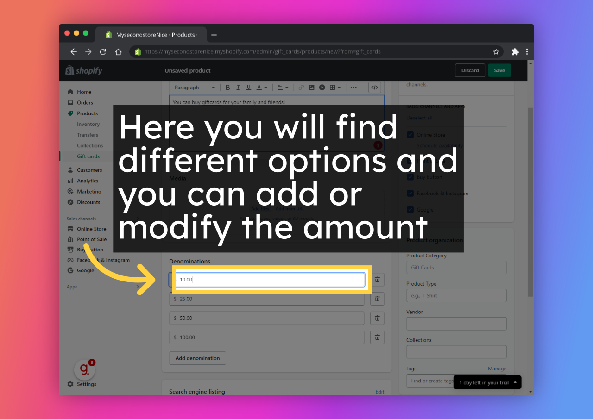This screenshot has width=593, height=419.
Task: Delete the 100.00 denomination
Action: click(377, 338)
